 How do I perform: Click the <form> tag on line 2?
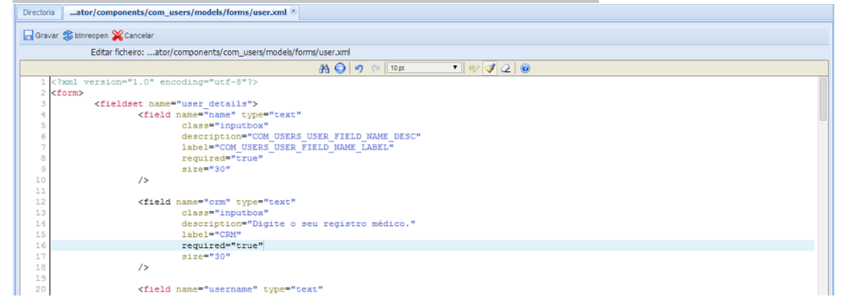point(68,93)
